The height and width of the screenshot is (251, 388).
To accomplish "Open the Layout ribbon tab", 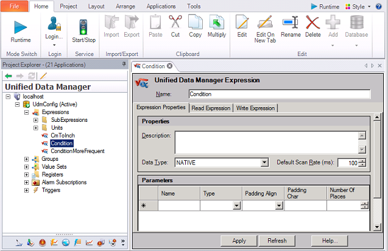I will tap(96, 6).
